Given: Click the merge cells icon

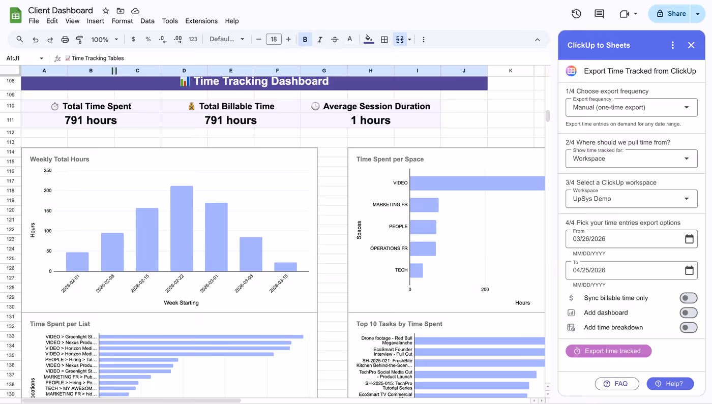Looking at the screenshot, I should pos(400,39).
